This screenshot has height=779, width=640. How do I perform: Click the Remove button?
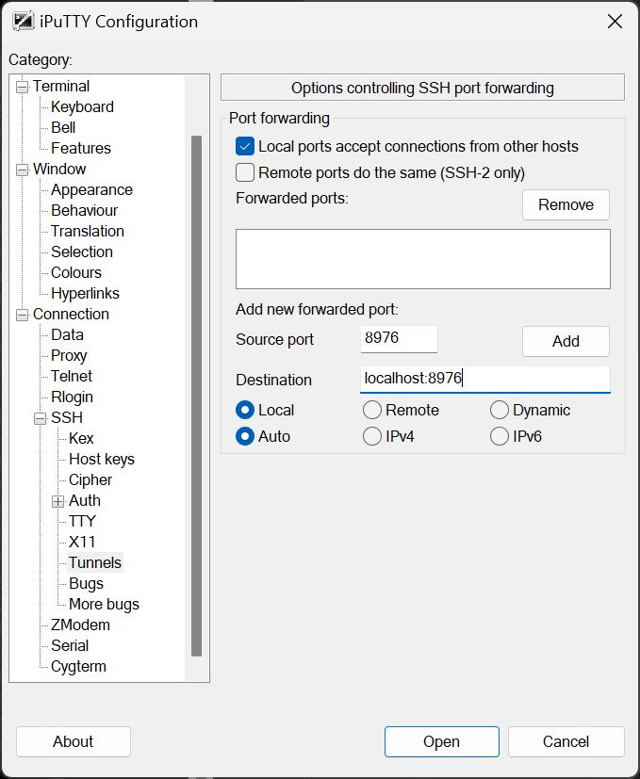(566, 204)
